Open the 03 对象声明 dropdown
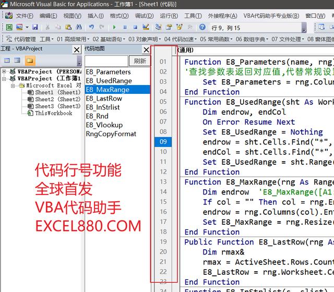The height and width of the screenshot is (292, 334). (145, 39)
